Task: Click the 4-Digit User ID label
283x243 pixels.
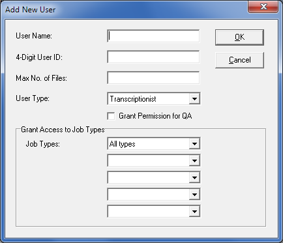Action: coord(39,57)
